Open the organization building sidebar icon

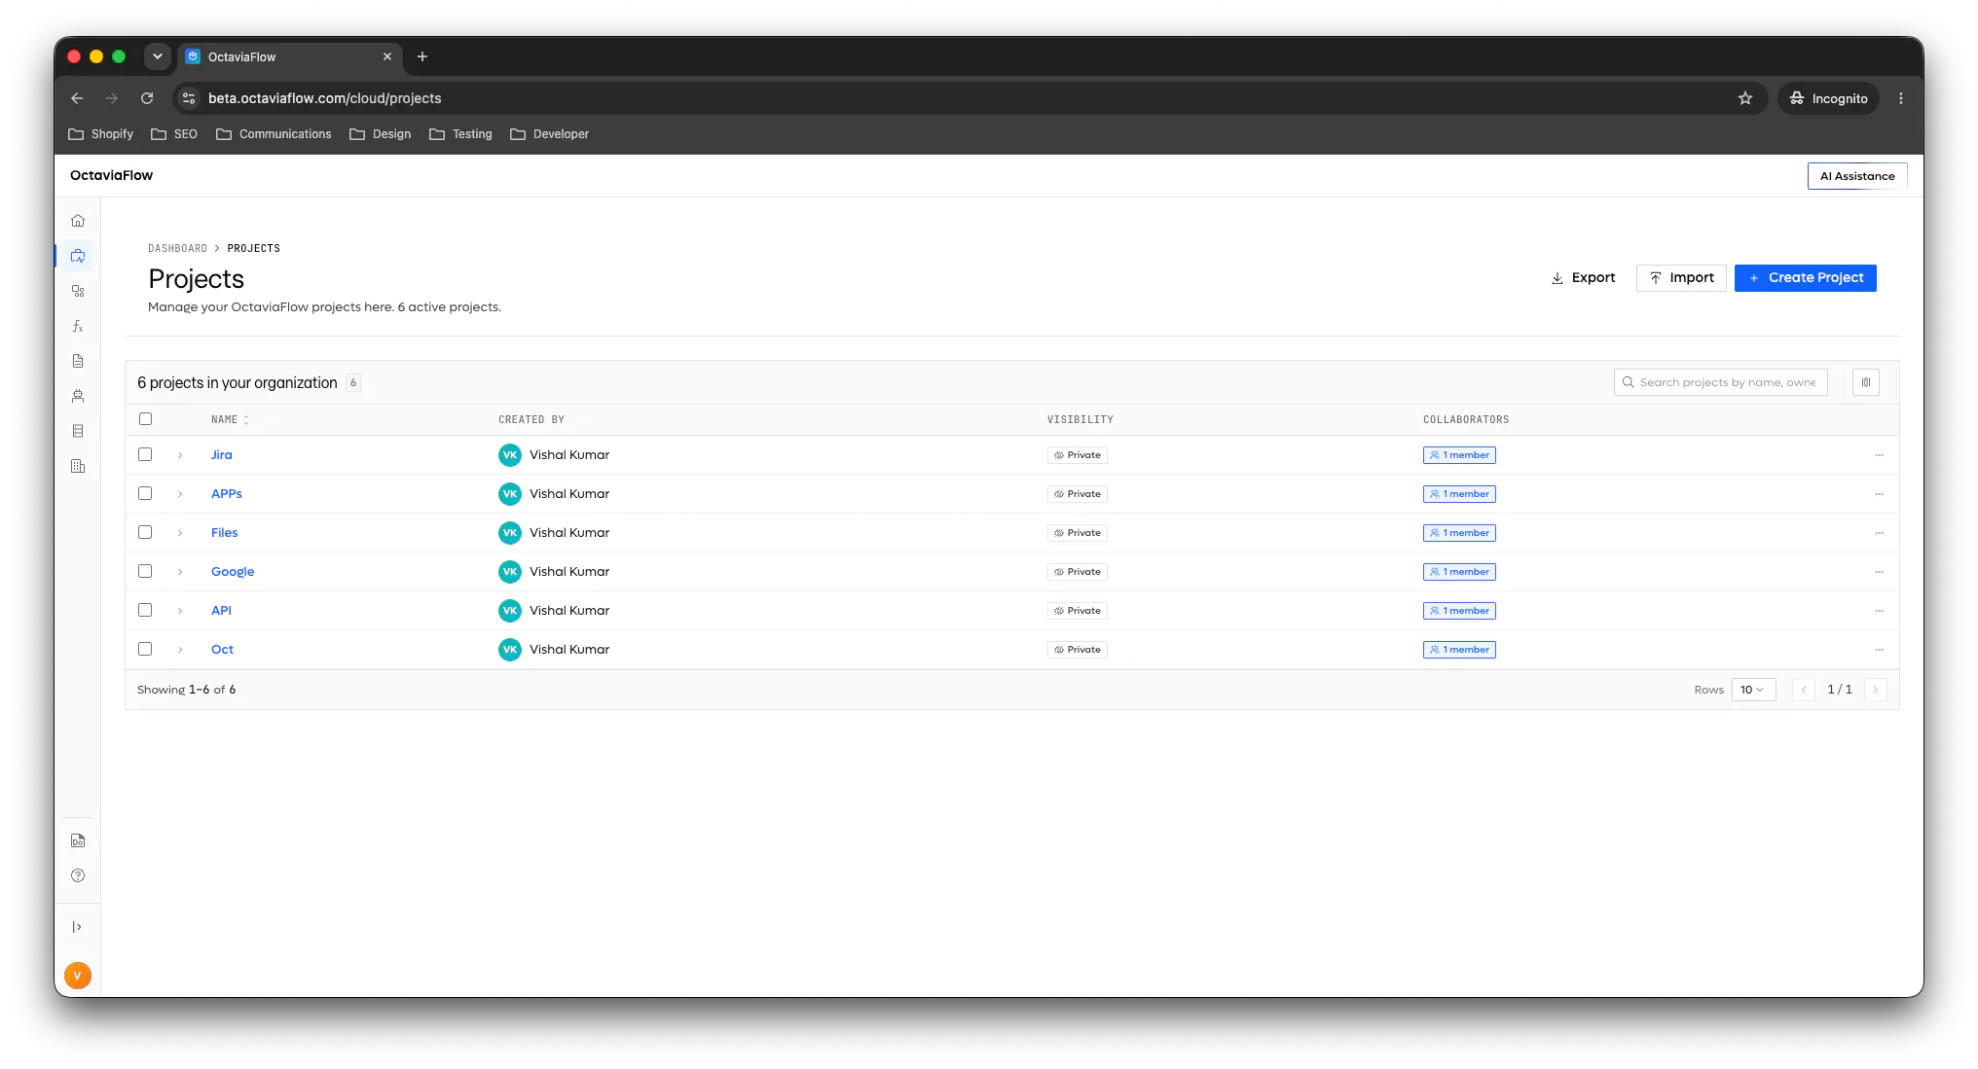(78, 466)
